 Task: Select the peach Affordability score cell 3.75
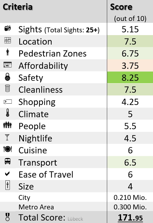tap(130, 66)
